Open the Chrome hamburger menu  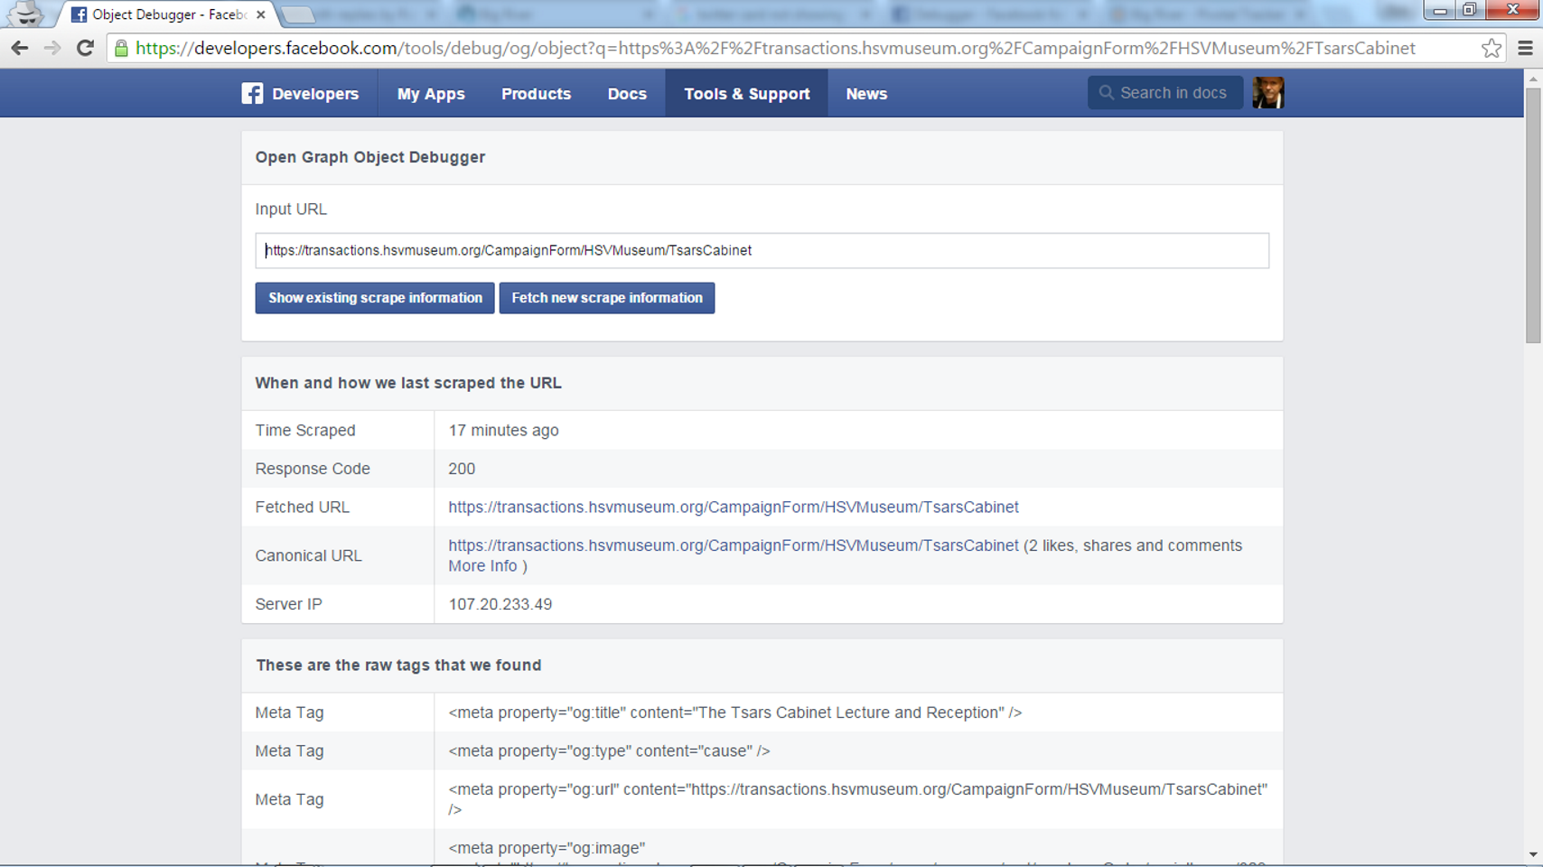[1525, 49]
